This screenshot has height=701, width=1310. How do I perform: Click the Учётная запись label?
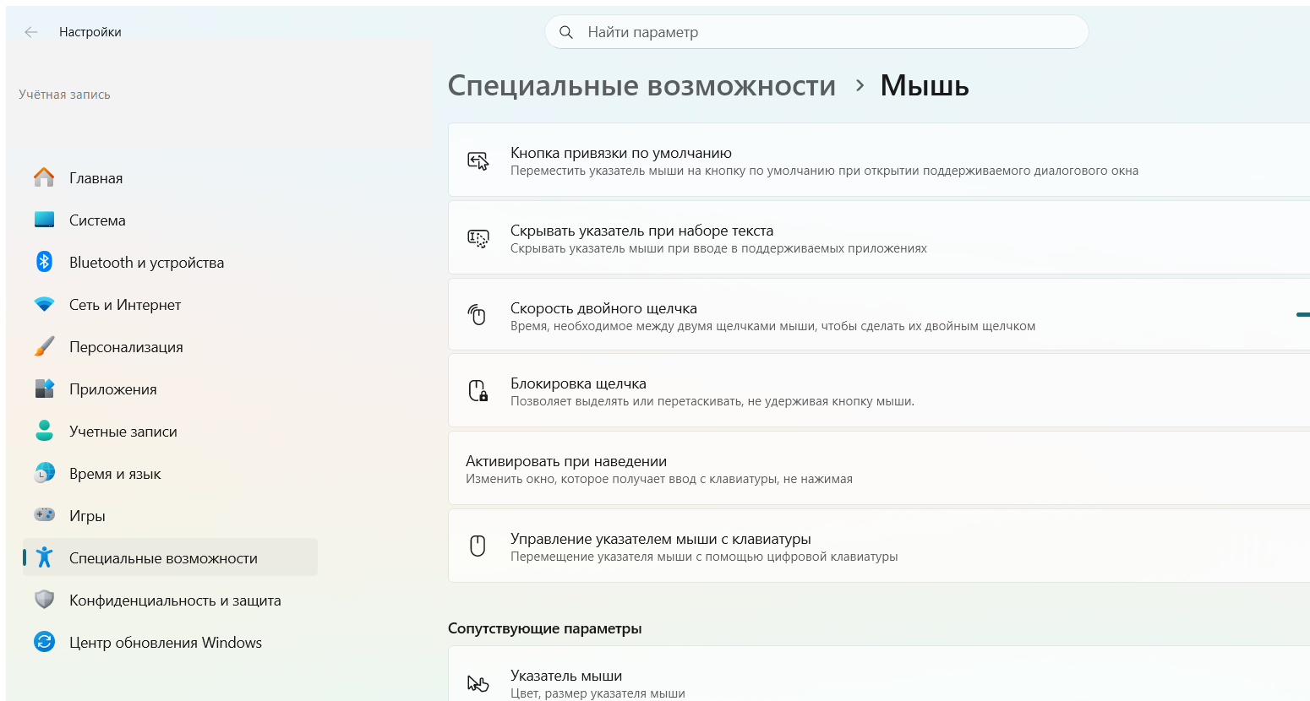coord(64,95)
